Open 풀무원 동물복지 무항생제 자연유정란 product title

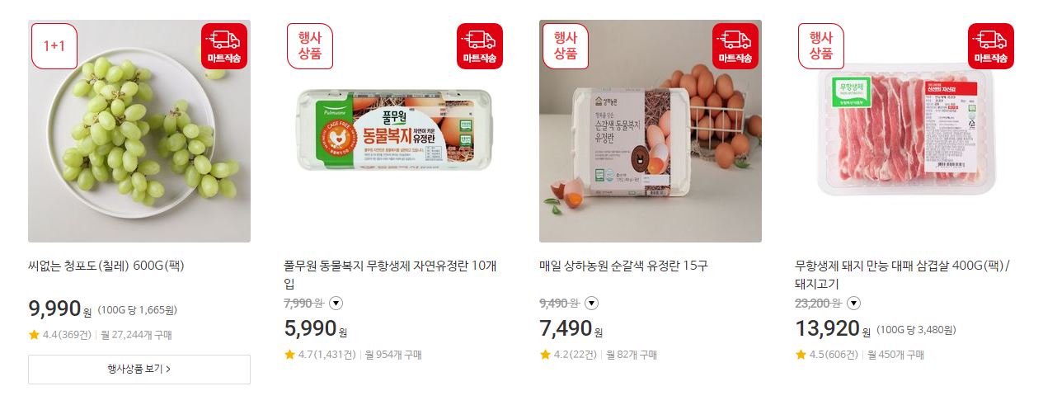tap(390, 274)
